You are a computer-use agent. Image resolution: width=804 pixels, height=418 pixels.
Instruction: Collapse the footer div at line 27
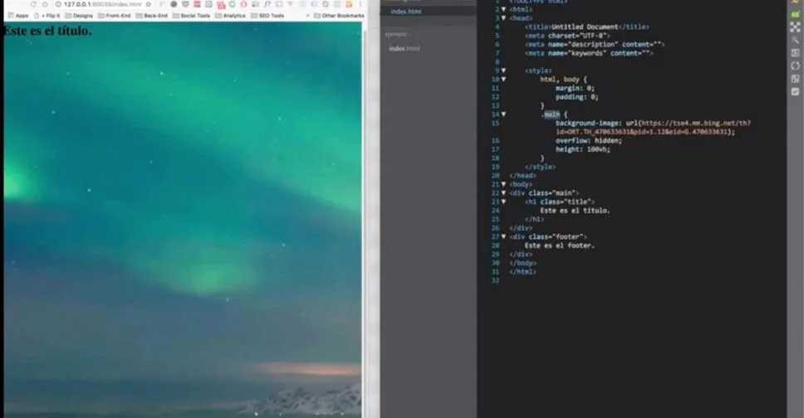(503, 236)
